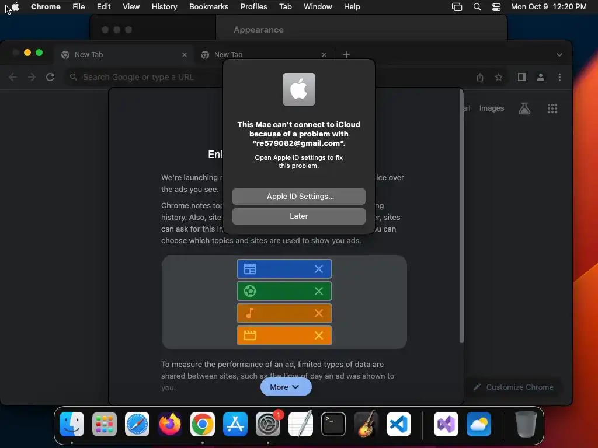The height and width of the screenshot is (448, 598).
Task: Open the weather cloud app in Dock
Action: click(479, 424)
